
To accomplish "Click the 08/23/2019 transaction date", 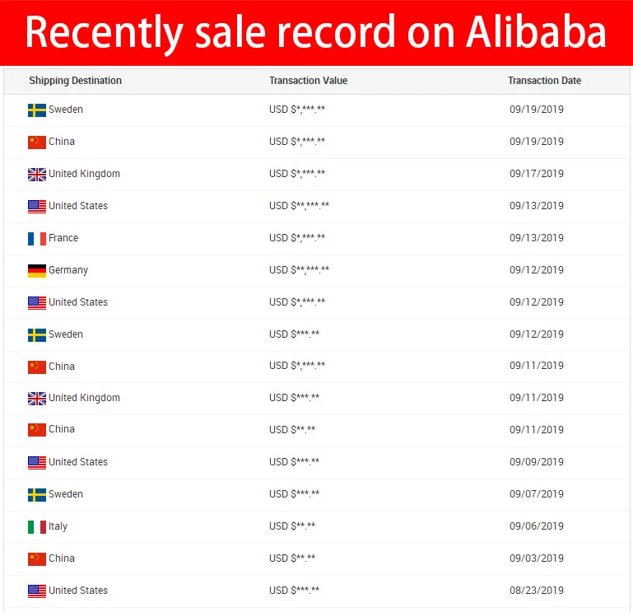I will 536,591.
